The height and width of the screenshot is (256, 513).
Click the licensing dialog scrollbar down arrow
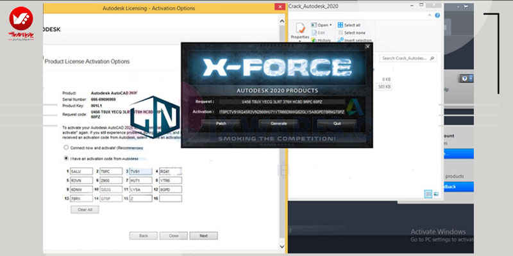(x=282, y=247)
